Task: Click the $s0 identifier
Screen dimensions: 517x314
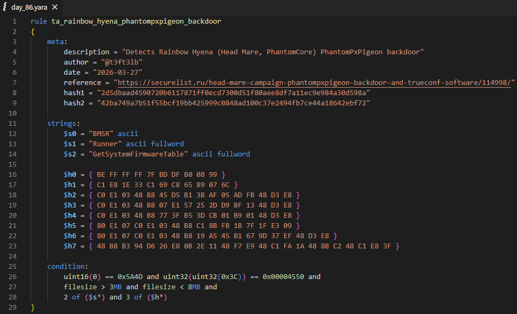Action: click(70, 134)
